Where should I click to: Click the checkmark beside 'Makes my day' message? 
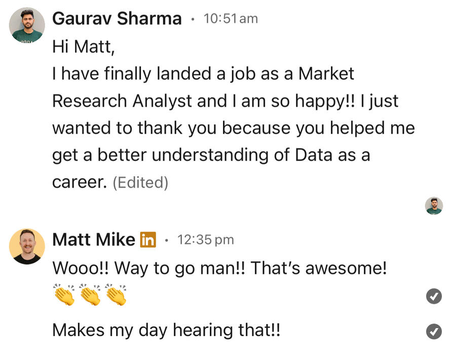click(x=434, y=332)
